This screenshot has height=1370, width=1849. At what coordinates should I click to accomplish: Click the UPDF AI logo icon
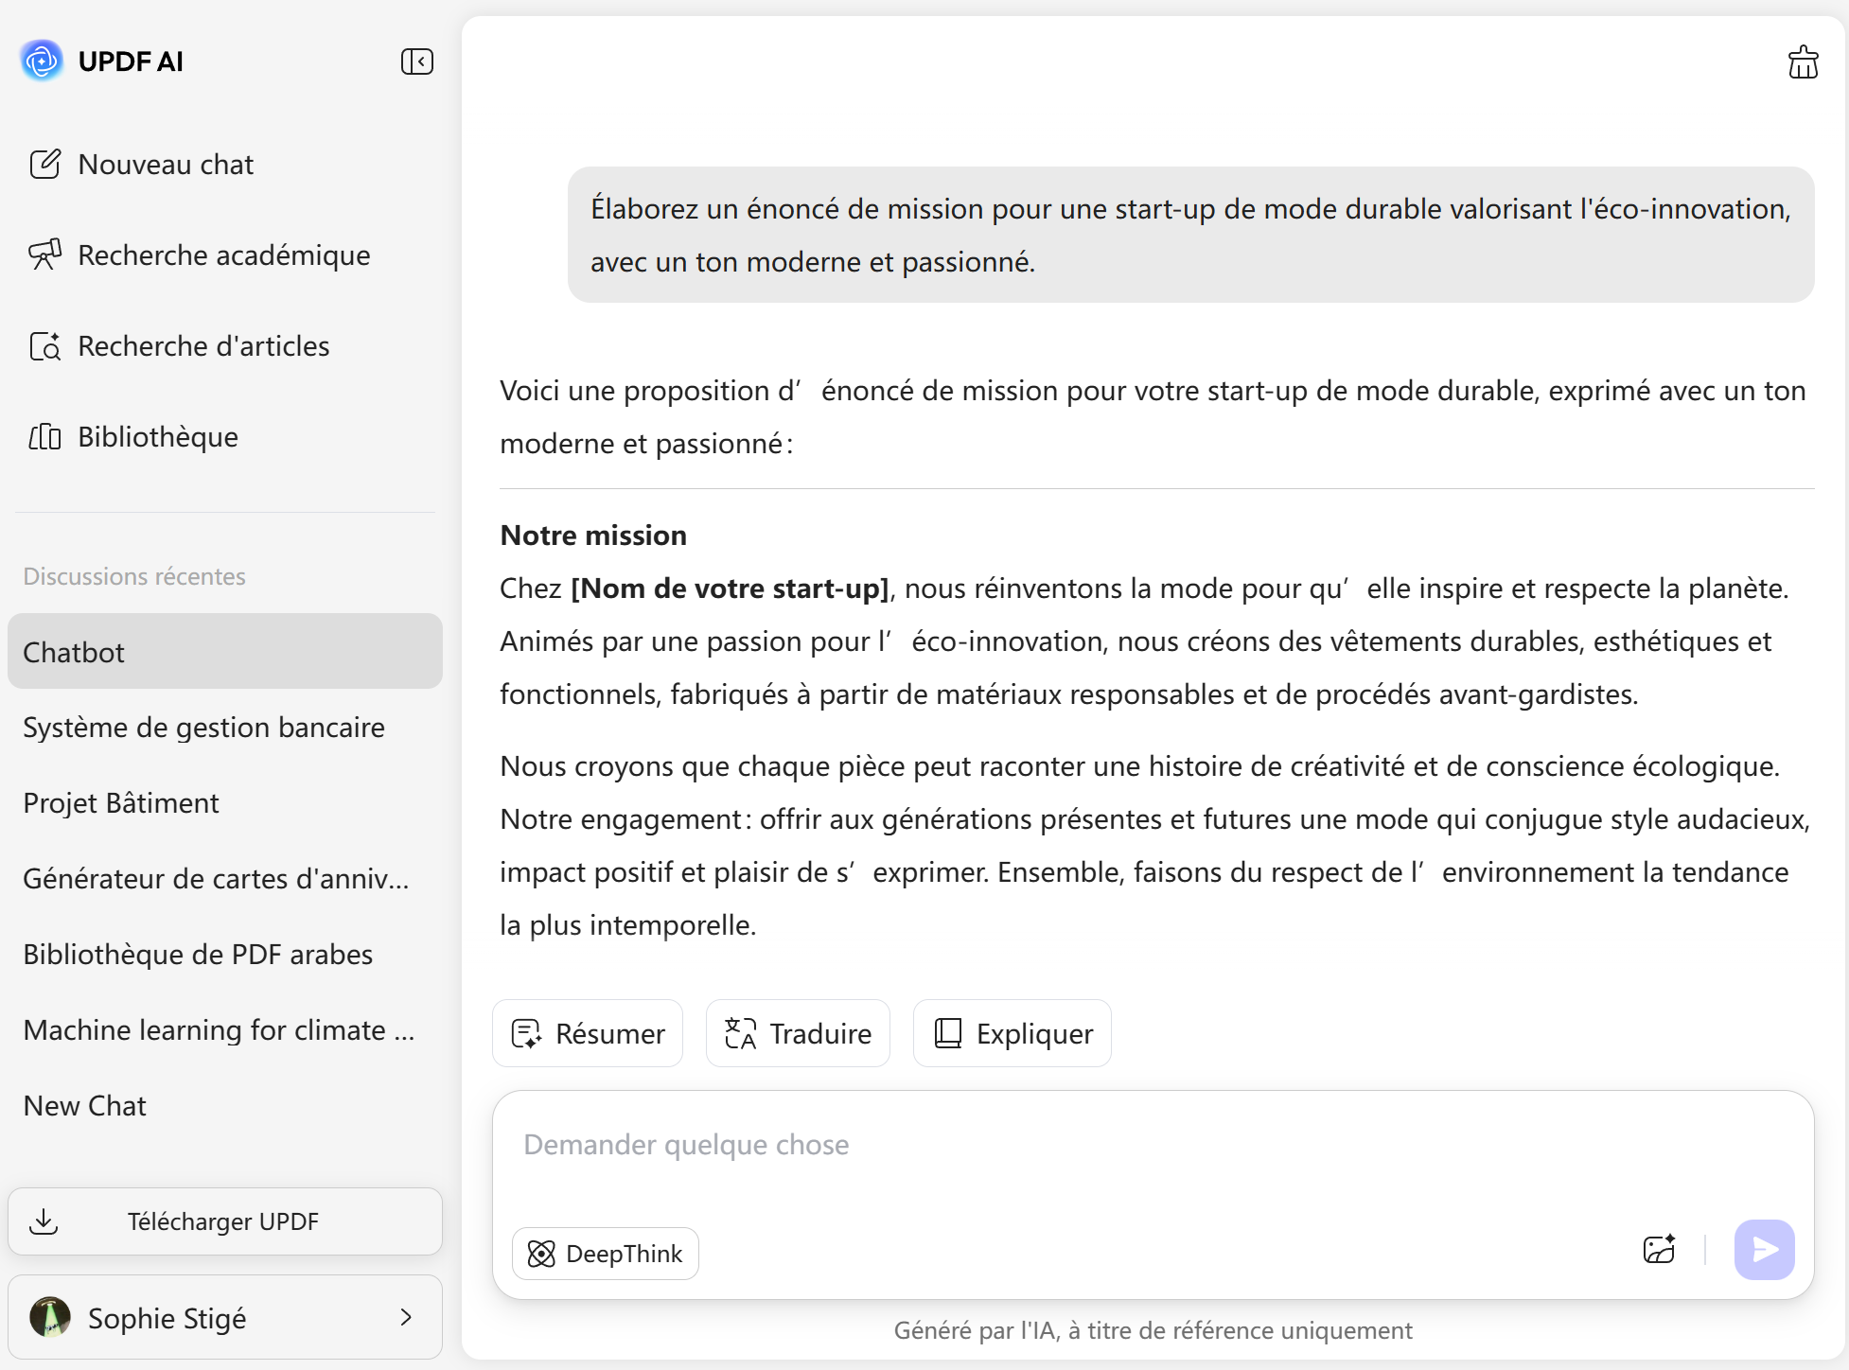(x=42, y=61)
